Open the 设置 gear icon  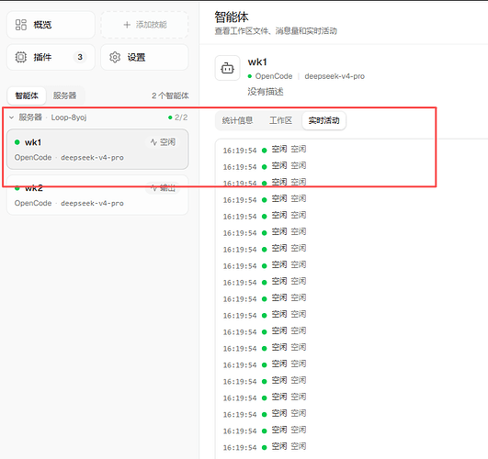click(115, 57)
